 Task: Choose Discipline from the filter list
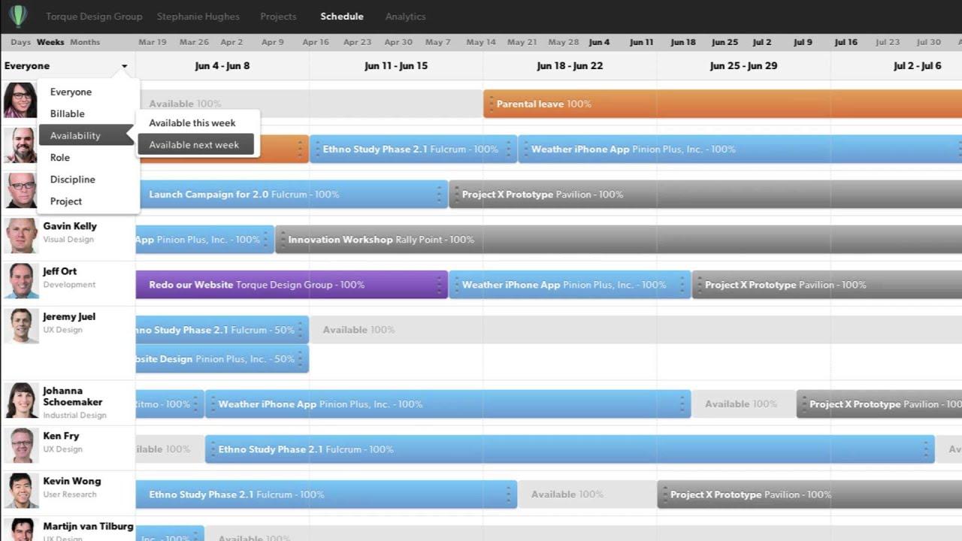click(x=72, y=180)
